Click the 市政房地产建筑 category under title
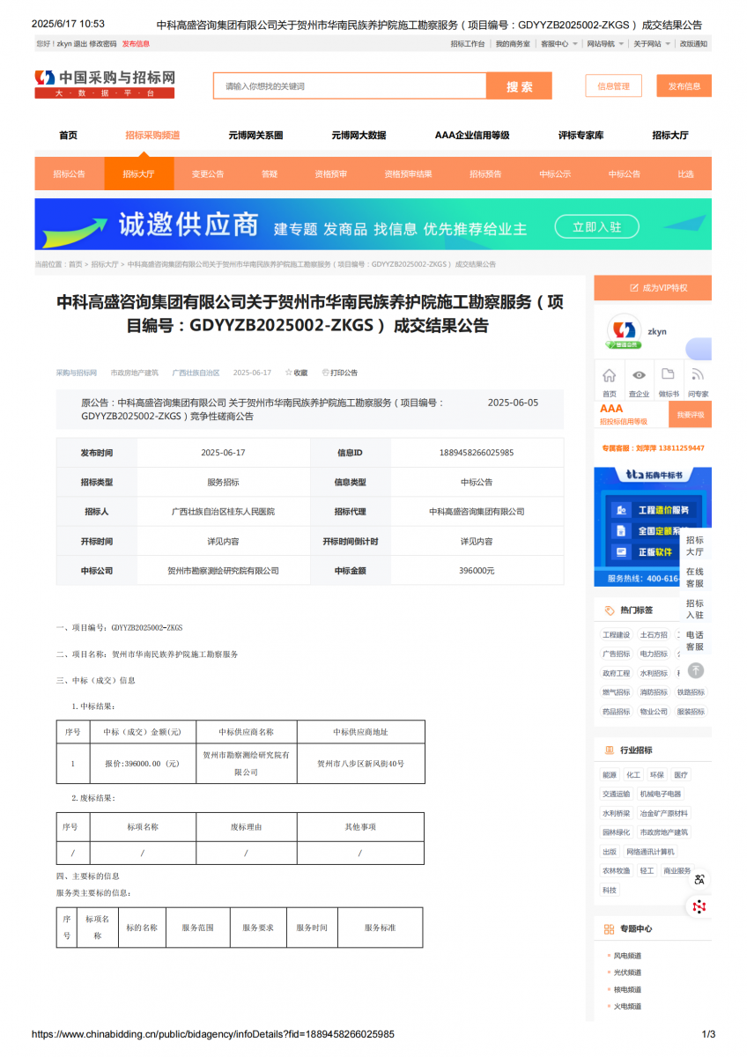The width and height of the screenshot is (747, 1057). click(135, 373)
